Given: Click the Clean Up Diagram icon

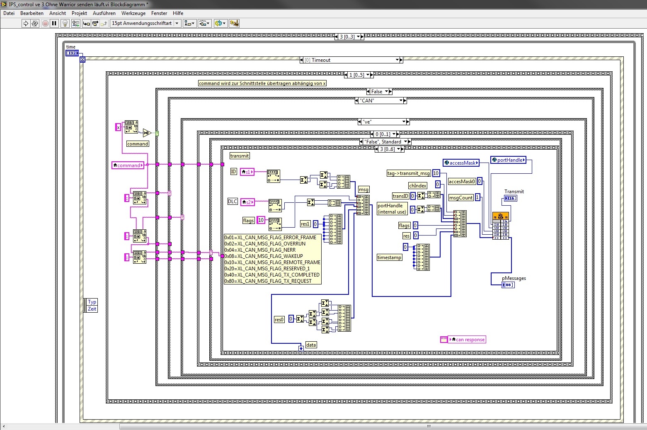Looking at the screenshot, I should [234, 24].
